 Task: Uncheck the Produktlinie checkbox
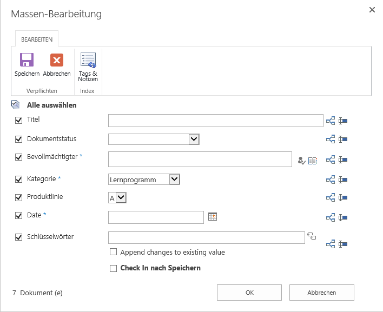click(x=18, y=197)
